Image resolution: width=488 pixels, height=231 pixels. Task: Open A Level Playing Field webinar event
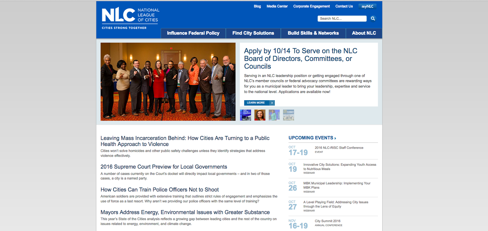[335, 204]
